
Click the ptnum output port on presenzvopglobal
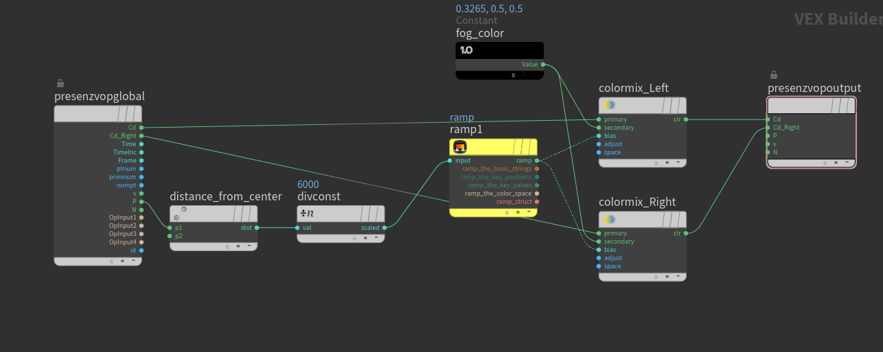pyautogui.click(x=141, y=169)
